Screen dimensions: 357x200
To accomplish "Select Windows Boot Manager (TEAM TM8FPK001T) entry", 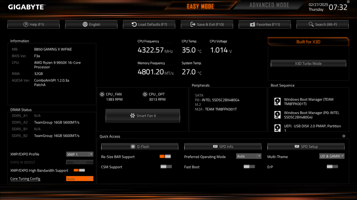I will point(308,101).
